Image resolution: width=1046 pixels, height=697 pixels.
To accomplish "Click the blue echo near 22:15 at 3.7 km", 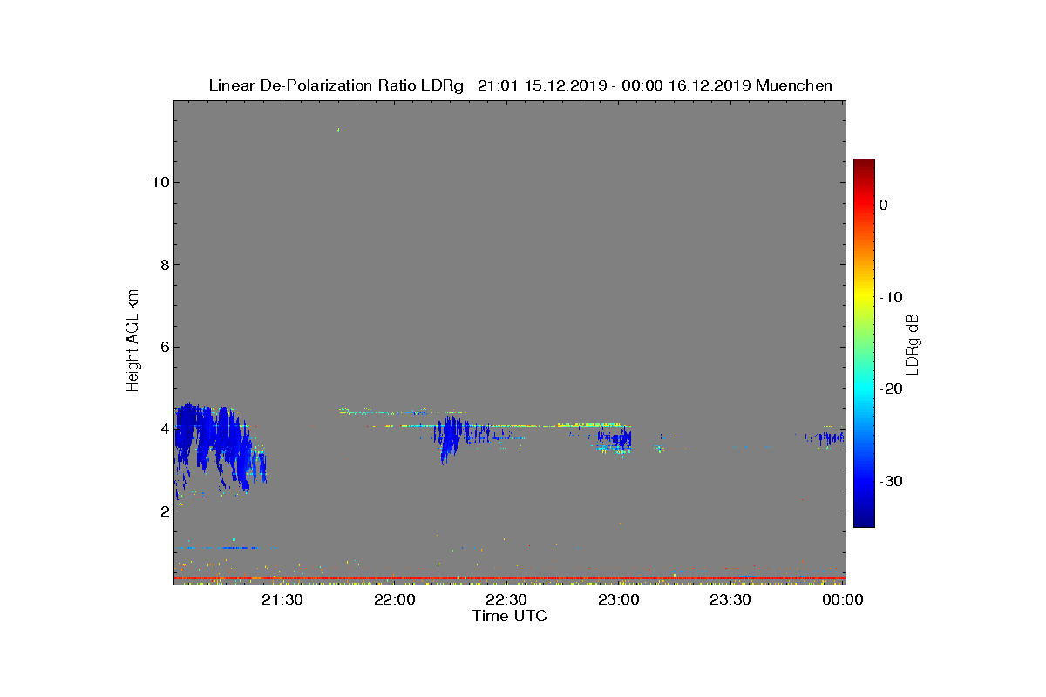I will (452, 438).
